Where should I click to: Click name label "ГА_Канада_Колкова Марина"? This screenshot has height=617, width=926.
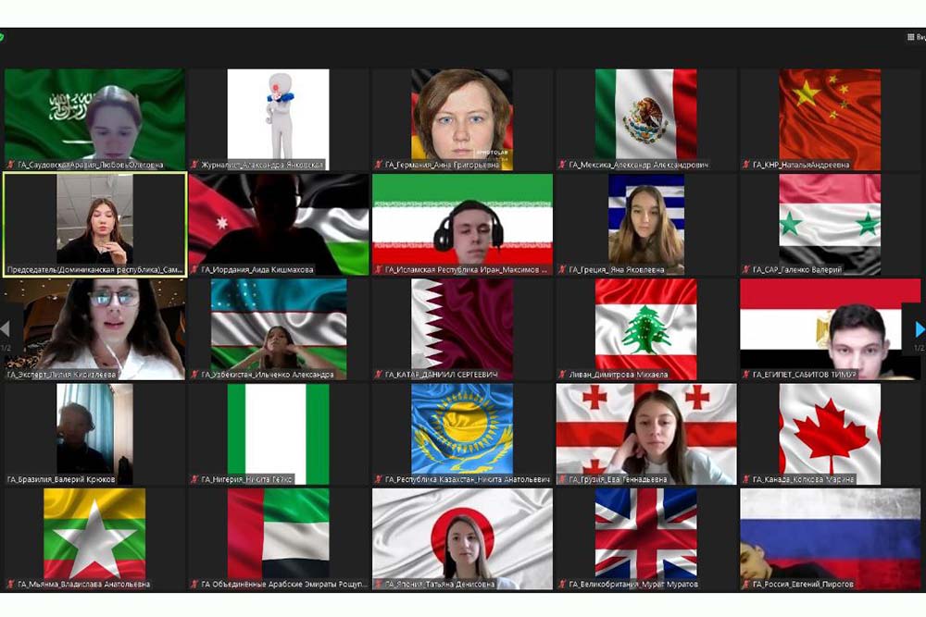point(804,479)
